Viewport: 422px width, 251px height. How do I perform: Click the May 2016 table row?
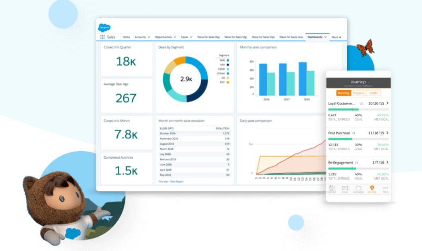pos(194,175)
